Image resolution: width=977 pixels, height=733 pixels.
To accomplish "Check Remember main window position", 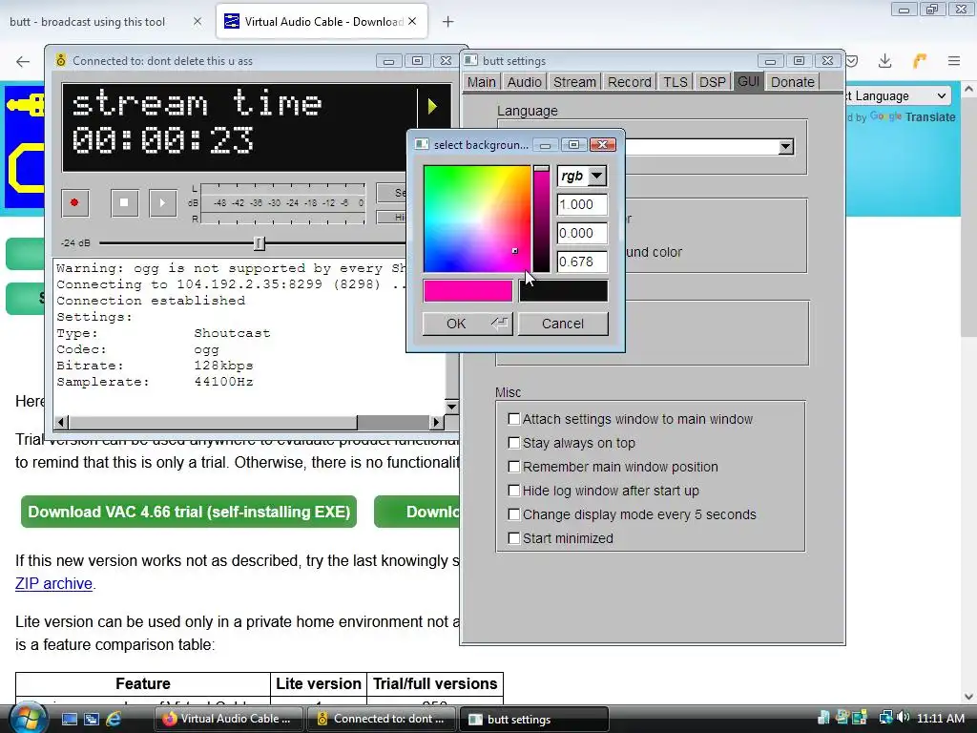I will 514,466.
